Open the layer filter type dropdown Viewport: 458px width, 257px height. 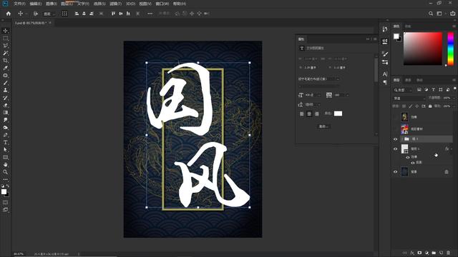coord(403,90)
